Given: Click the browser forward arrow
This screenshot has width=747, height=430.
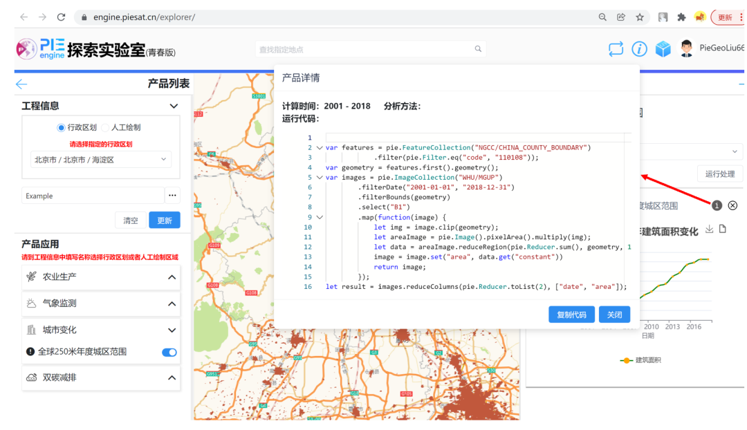Looking at the screenshot, I should (42, 17).
